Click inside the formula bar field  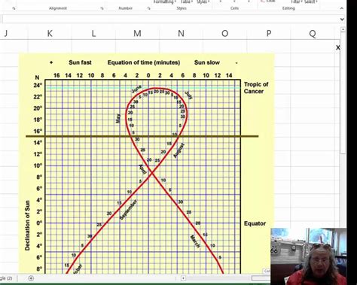(x=171, y=20)
